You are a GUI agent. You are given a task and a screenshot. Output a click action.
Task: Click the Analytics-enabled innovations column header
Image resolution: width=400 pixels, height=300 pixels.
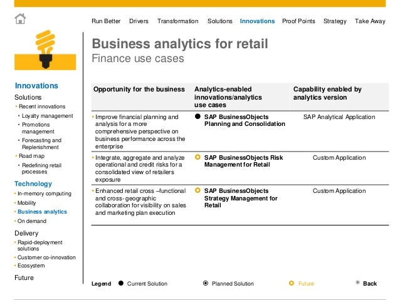228,97
